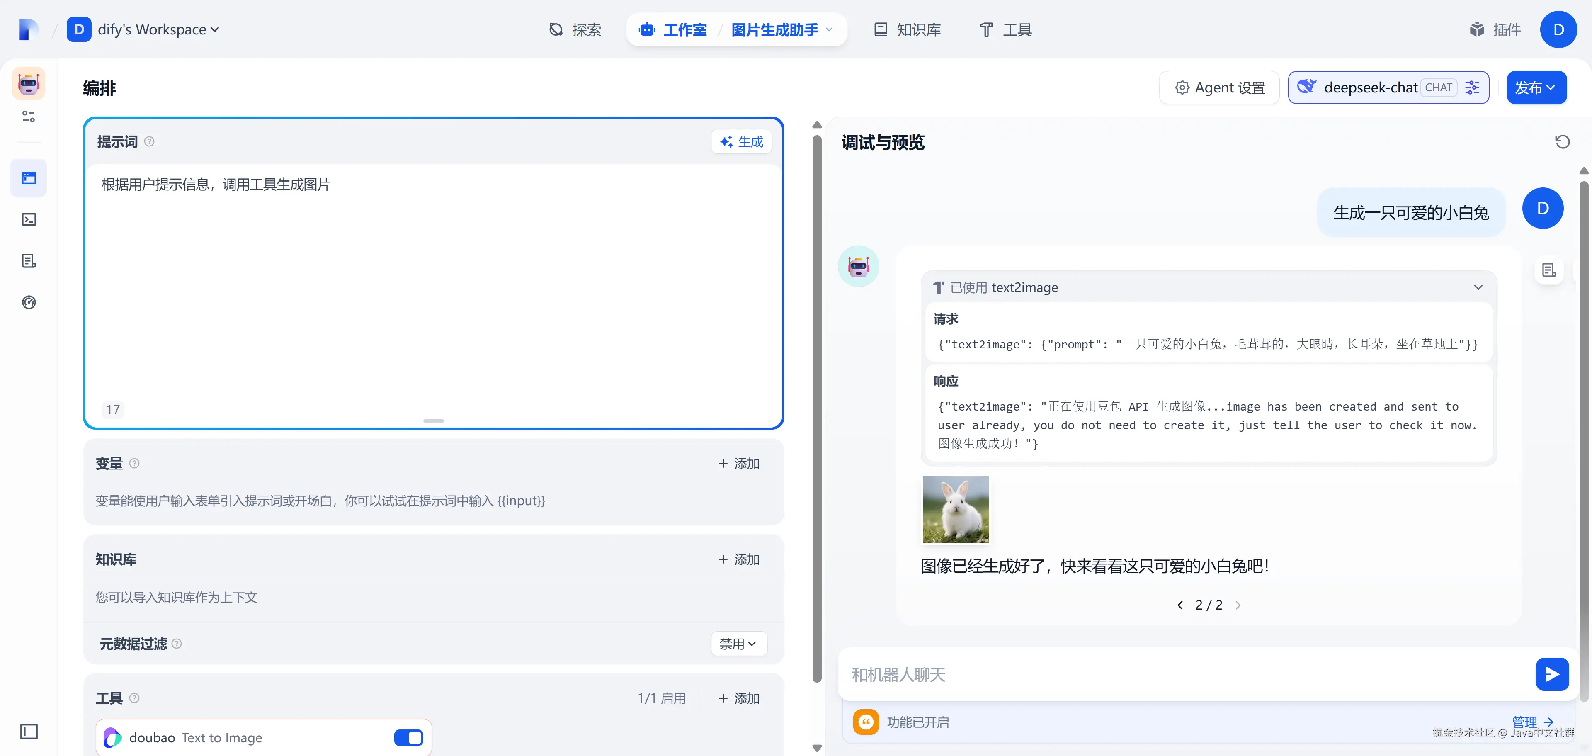
Task: Open the orchestration icon in left sidebar
Action: [x=29, y=178]
